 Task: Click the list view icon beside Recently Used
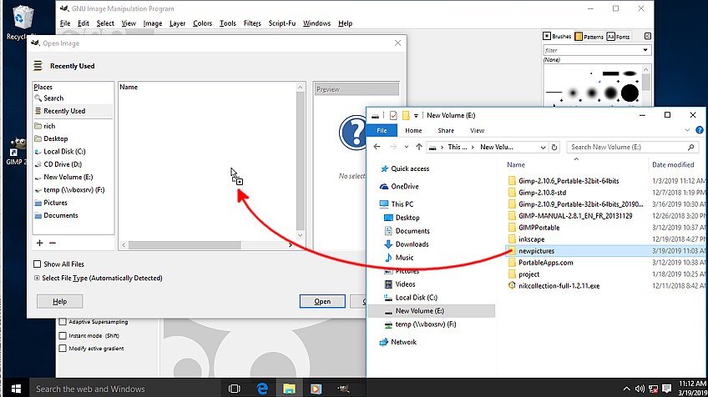[x=38, y=66]
